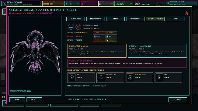The width and height of the screenshot is (198, 111).
Task: Click the Somnodyne logo icon
Action: click(x=5, y=3)
